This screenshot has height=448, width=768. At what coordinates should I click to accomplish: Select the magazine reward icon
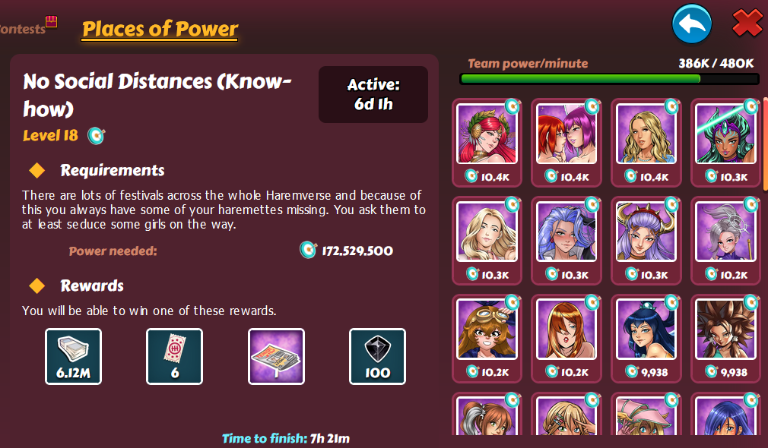(276, 357)
